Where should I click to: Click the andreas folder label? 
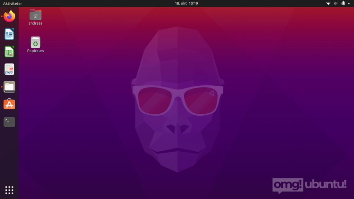coord(36,23)
